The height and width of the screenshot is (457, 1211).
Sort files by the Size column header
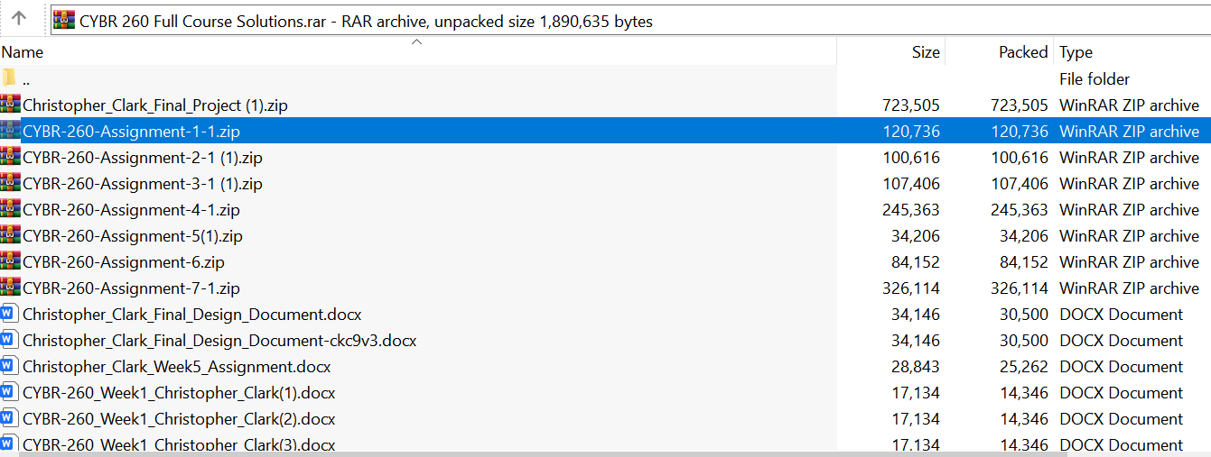925,52
